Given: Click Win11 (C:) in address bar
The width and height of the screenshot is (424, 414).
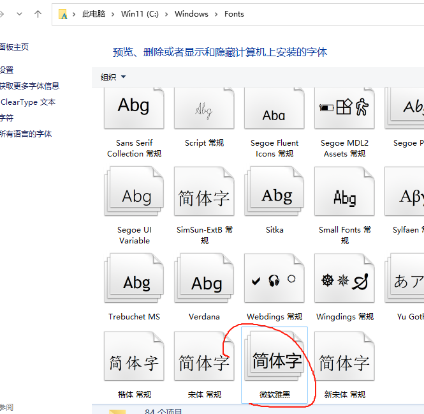Looking at the screenshot, I should [139, 14].
